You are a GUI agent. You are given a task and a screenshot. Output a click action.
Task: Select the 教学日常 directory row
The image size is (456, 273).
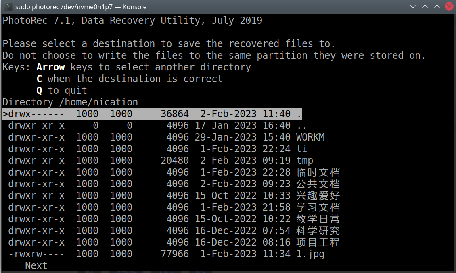174,219
